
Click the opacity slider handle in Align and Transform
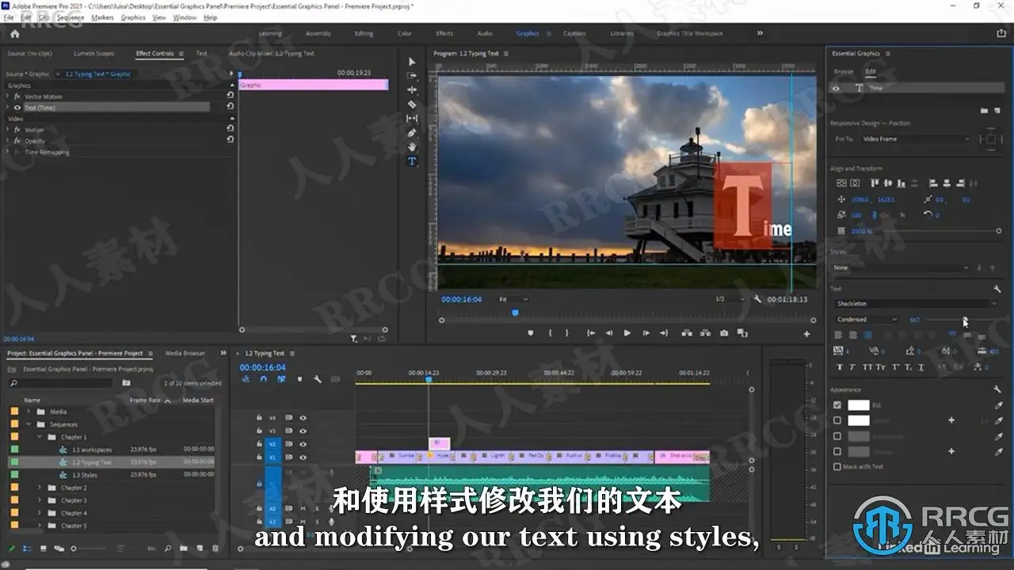(998, 230)
